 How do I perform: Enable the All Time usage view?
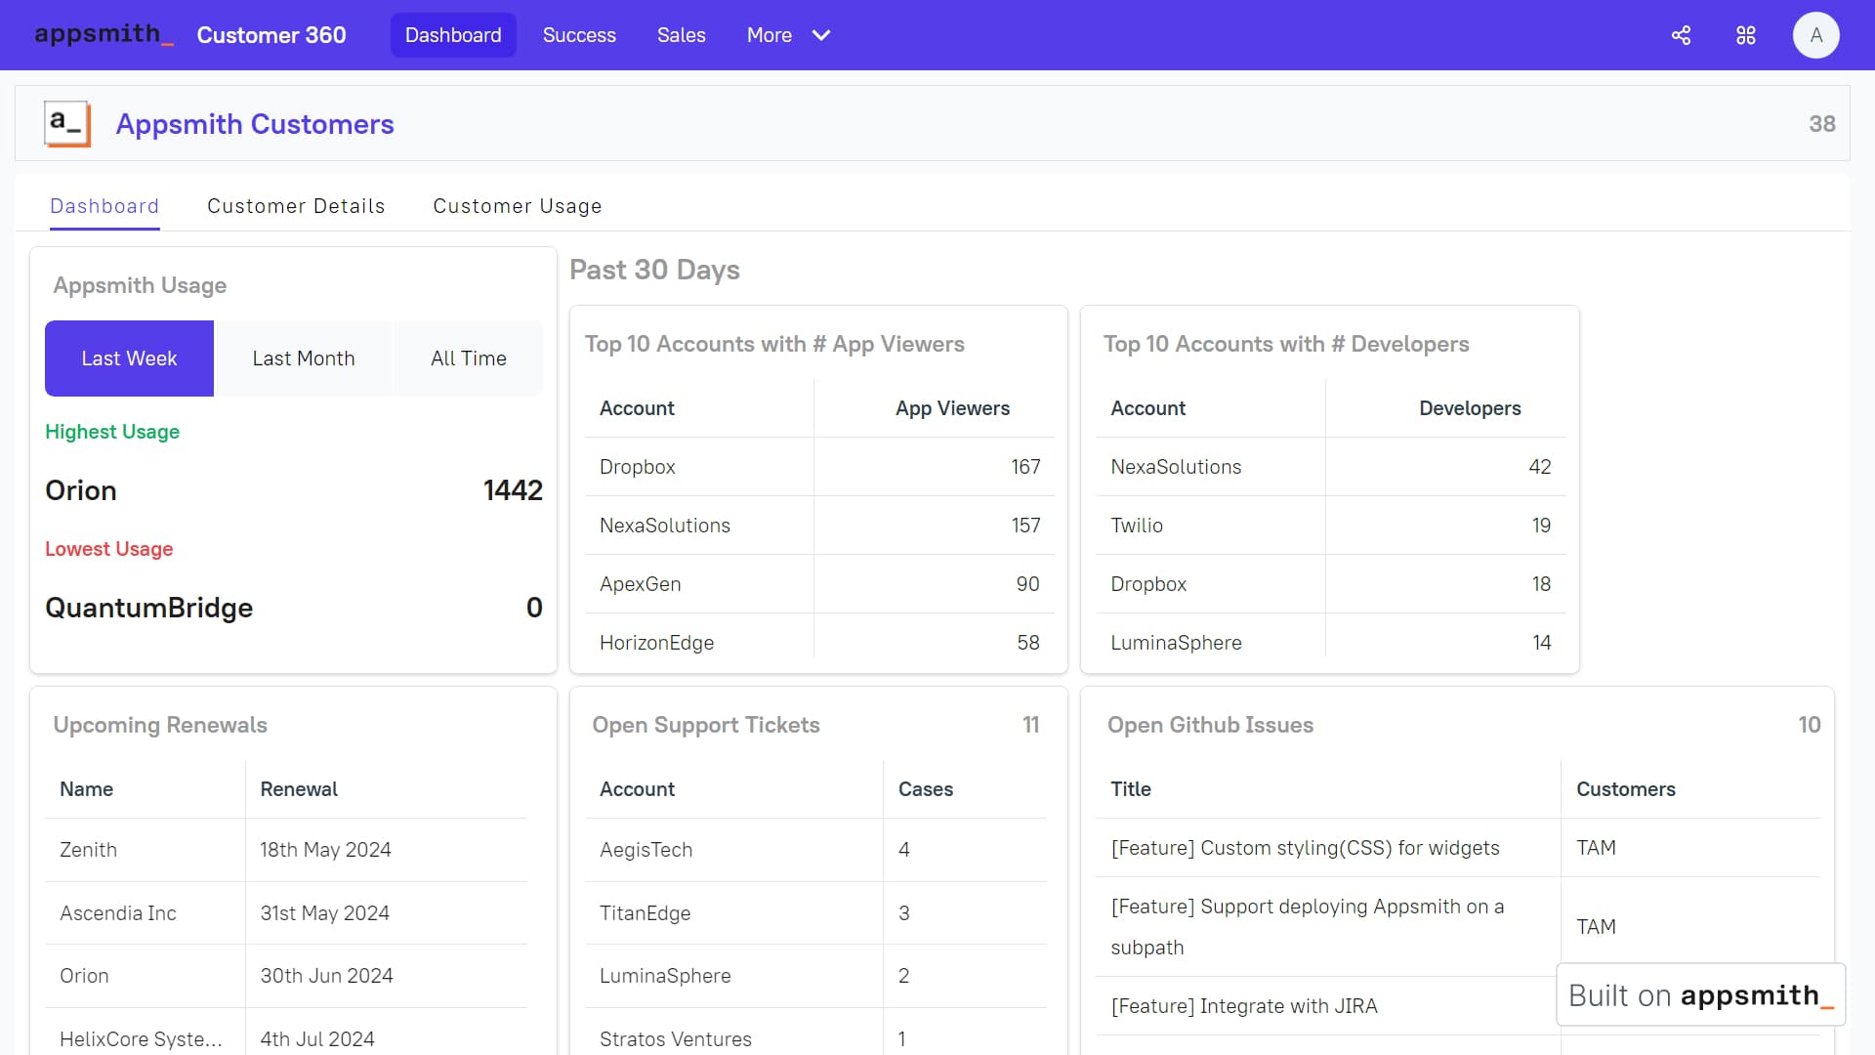pos(469,358)
